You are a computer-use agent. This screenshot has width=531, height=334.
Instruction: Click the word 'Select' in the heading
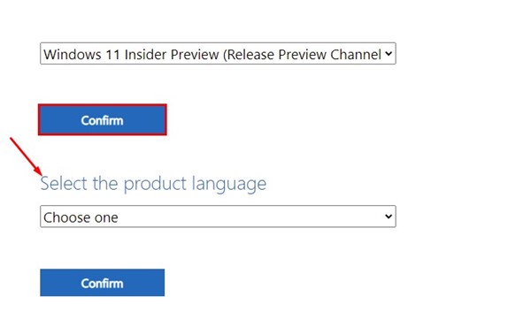(x=64, y=184)
